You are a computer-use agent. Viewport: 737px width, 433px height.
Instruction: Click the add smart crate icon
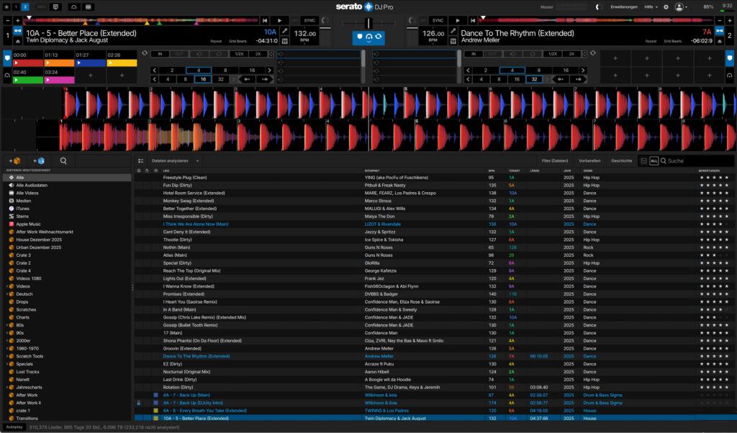[38, 161]
